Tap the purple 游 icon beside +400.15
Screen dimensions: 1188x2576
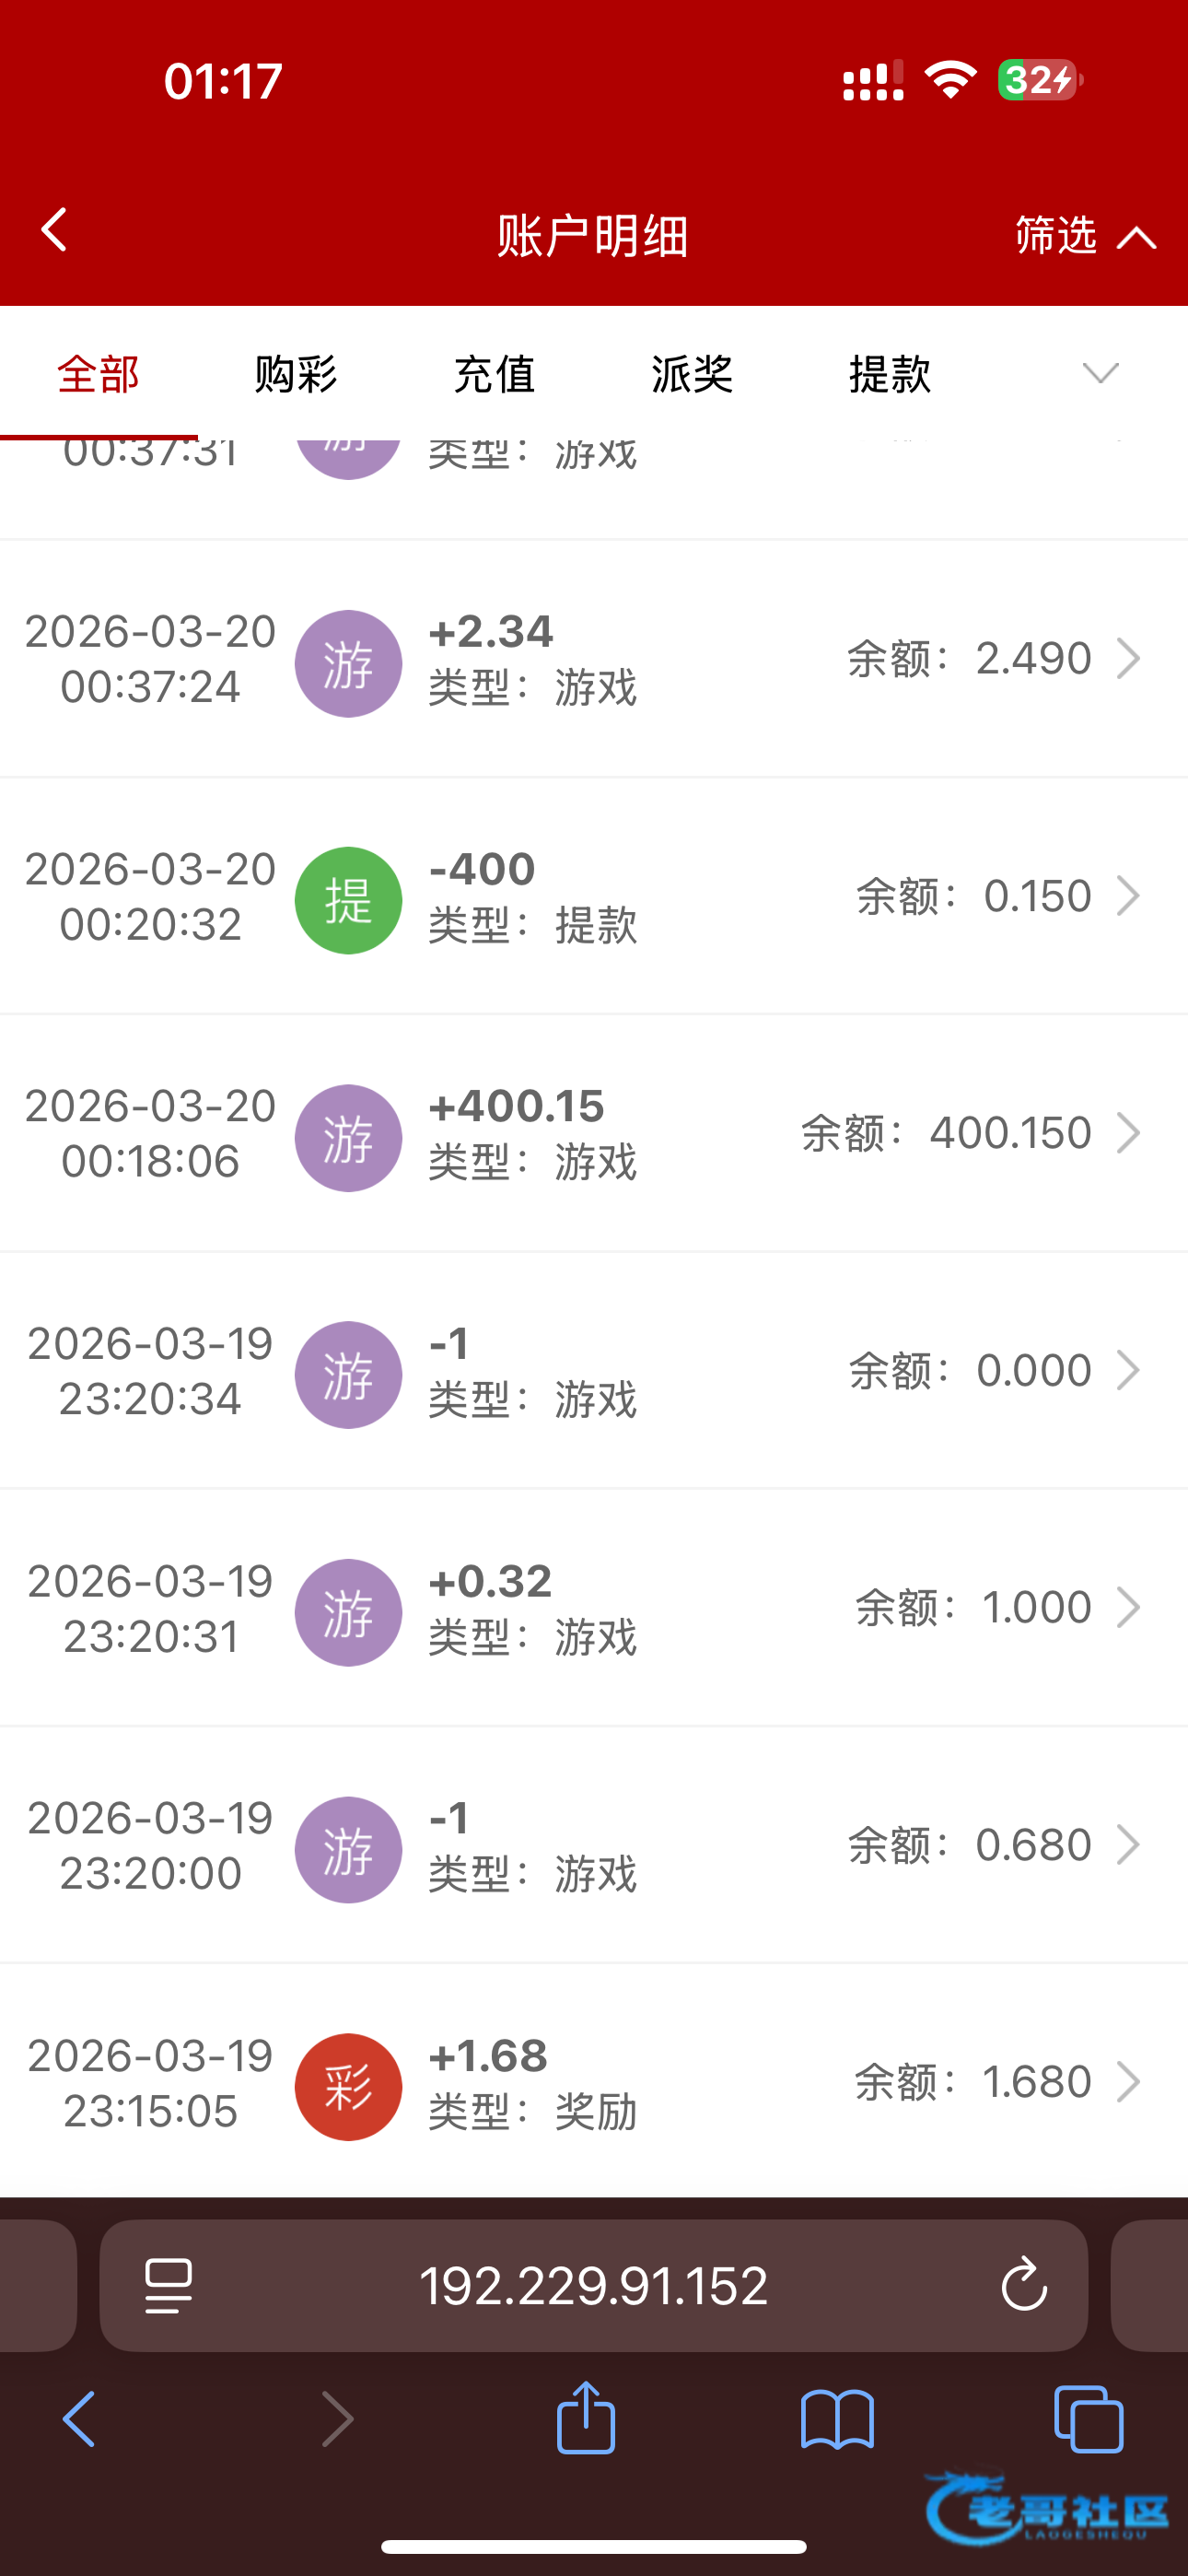click(348, 1137)
